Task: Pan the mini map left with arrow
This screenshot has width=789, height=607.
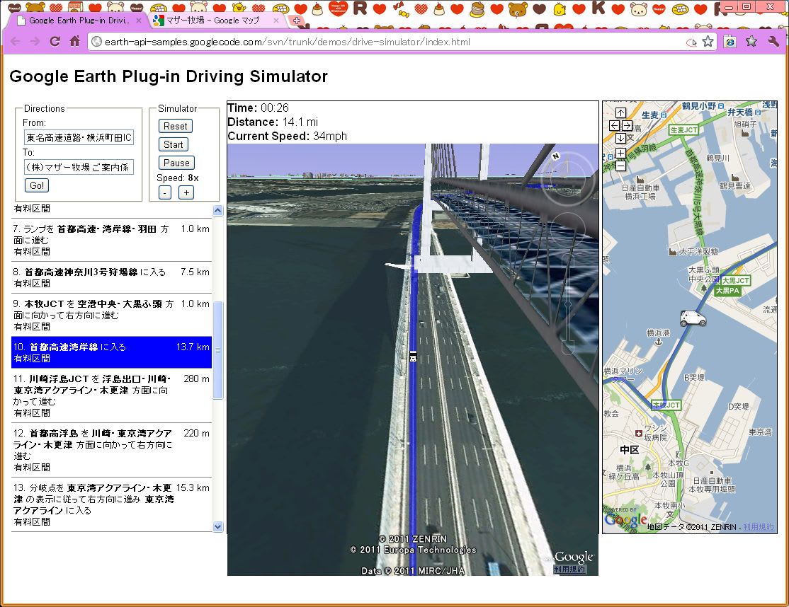Action: click(614, 125)
